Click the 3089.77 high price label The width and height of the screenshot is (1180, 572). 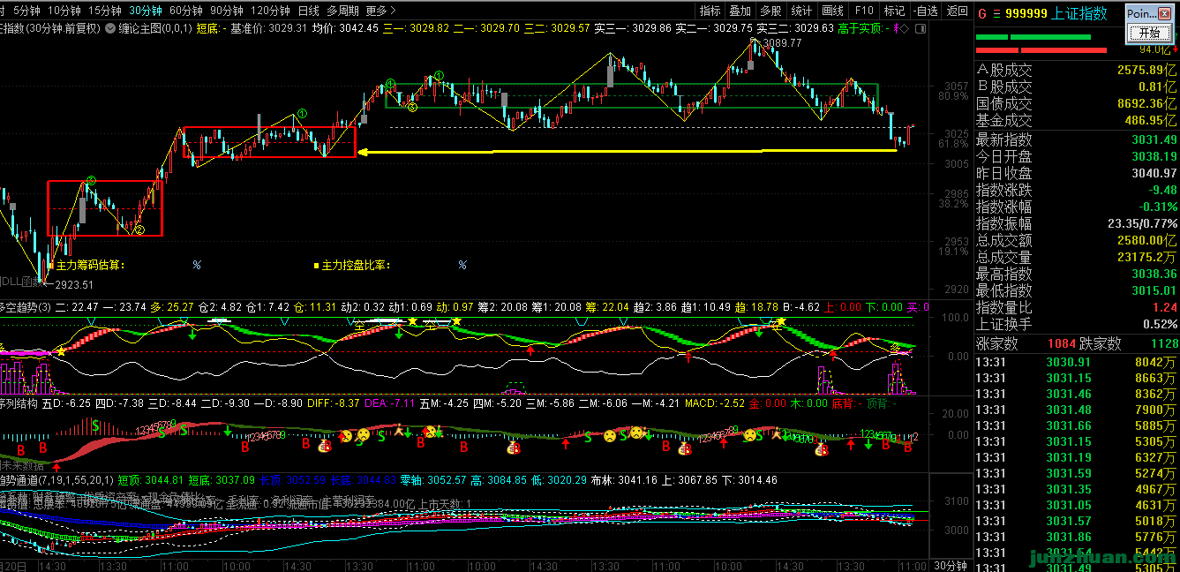click(x=783, y=42)
